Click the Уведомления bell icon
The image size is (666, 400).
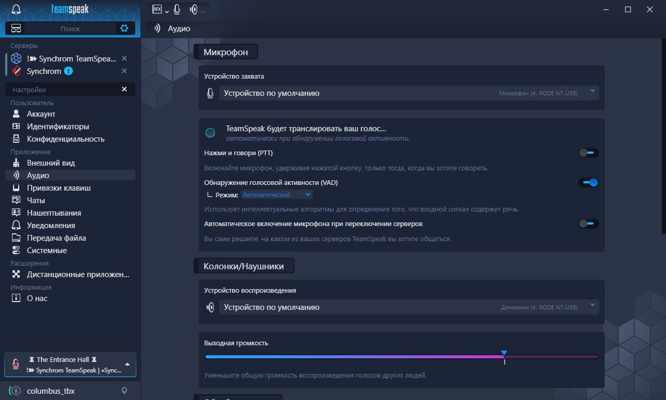[x=16, y=225]
